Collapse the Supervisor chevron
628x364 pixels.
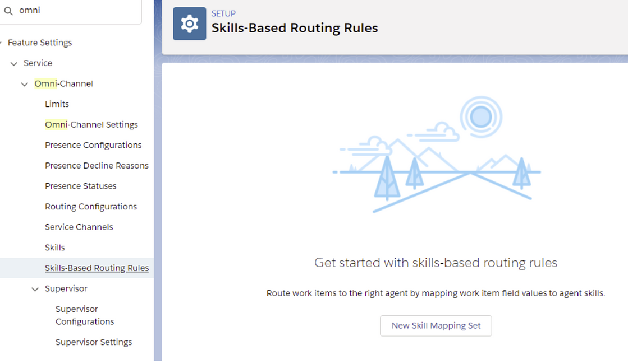pyautogui.click(x=35, y=289)
